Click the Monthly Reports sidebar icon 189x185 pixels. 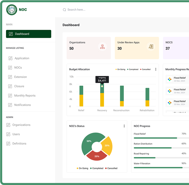click(10, 96)
